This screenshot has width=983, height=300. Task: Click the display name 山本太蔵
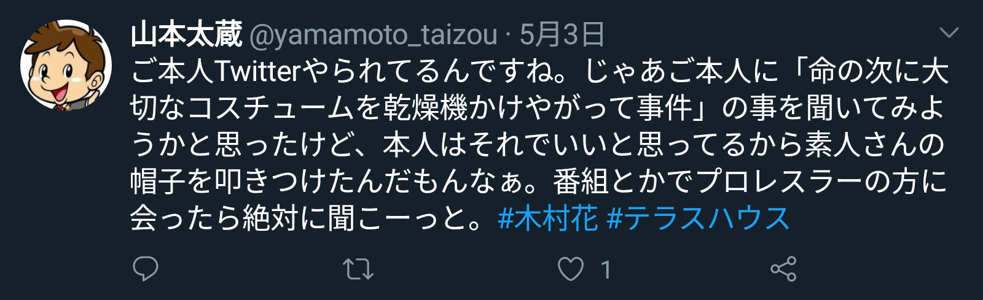pos(187,34)
